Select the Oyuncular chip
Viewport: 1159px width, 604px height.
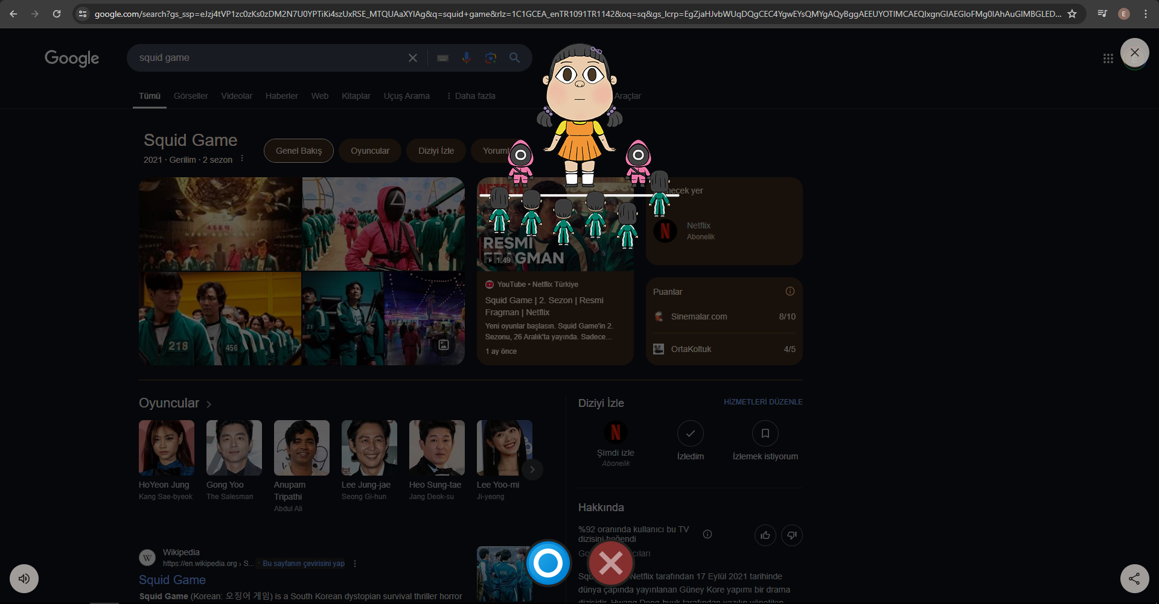click(370, 151)
